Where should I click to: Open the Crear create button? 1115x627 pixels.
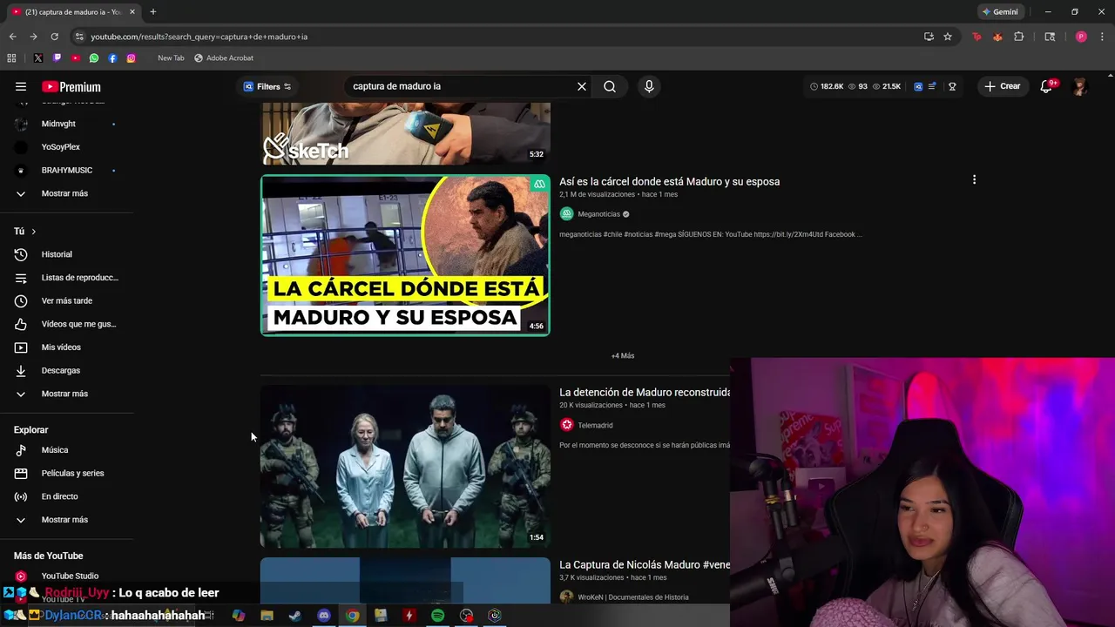pos(1003,86)
